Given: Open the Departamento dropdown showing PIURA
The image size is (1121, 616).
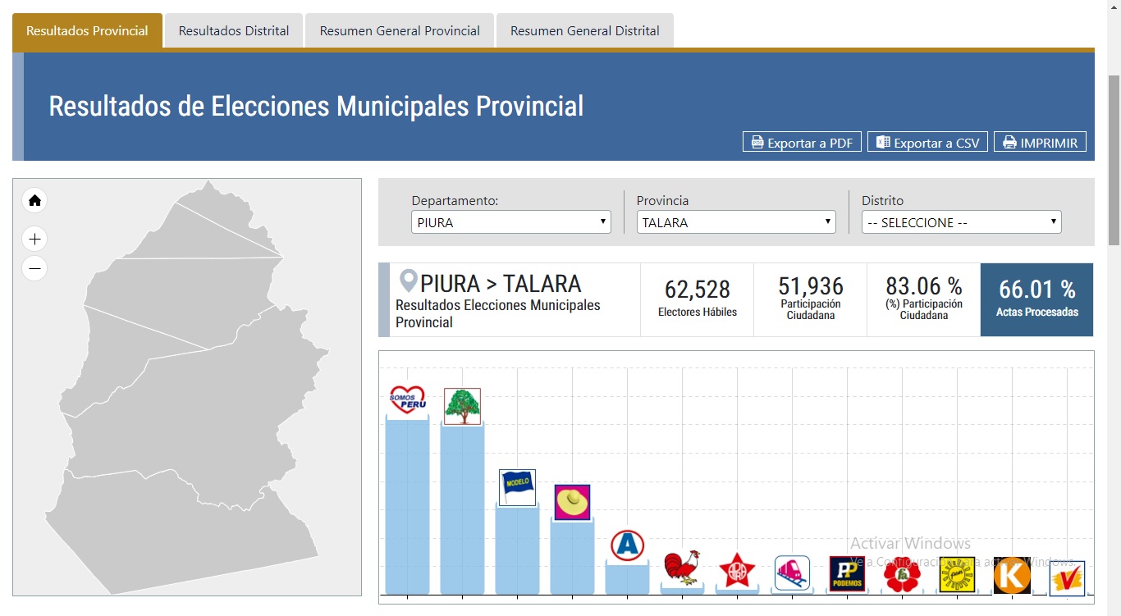Looking at the screenshot, I should [x=510, y=222].
